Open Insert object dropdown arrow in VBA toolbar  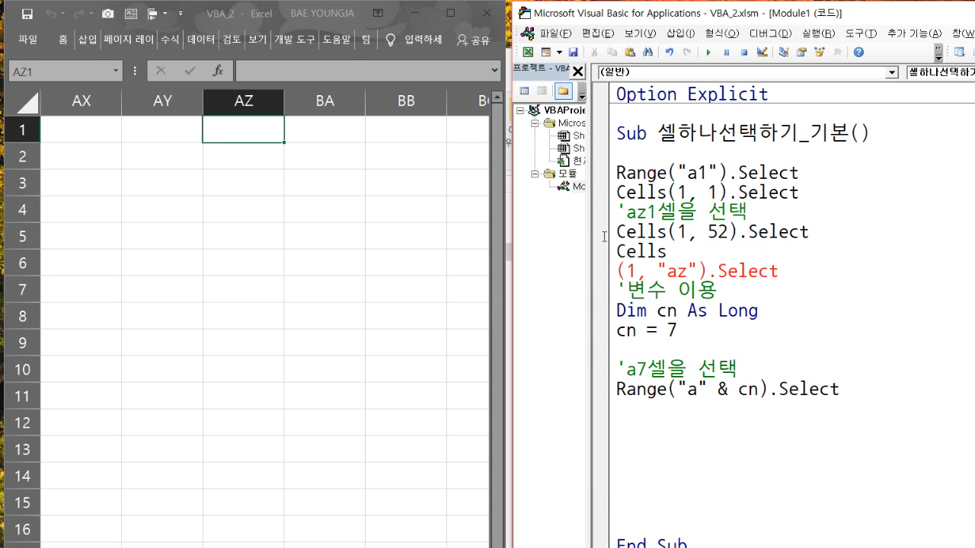coord(559,53)
